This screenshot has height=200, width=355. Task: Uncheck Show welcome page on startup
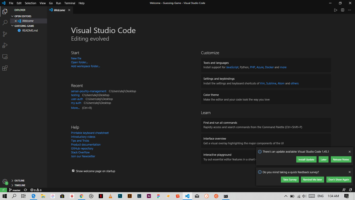[x=73, y=171]
